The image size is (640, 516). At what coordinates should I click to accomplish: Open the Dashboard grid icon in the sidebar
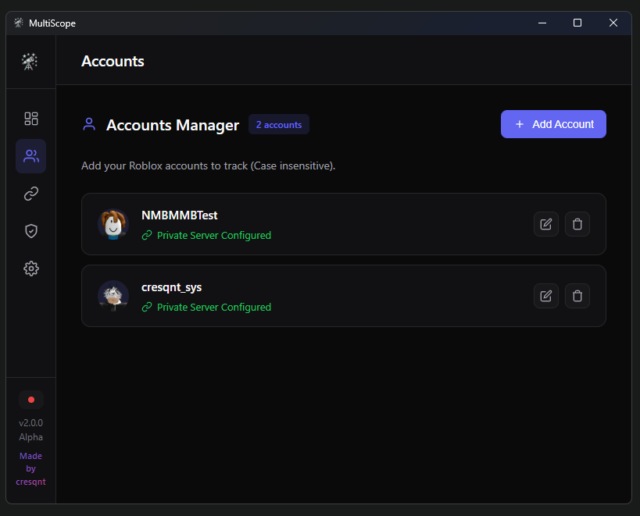[30, 119]
